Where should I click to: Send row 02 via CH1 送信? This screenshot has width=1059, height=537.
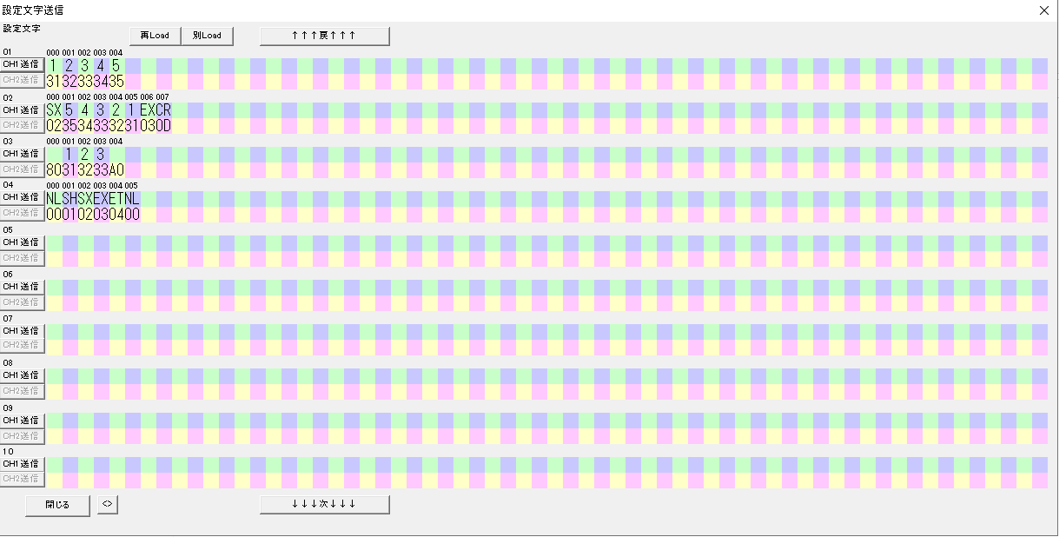click(x=22, y=110)
